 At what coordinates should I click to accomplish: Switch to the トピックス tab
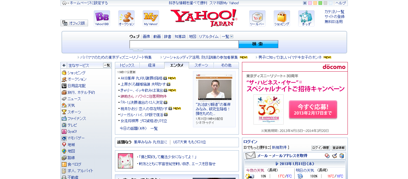[127, 65]
